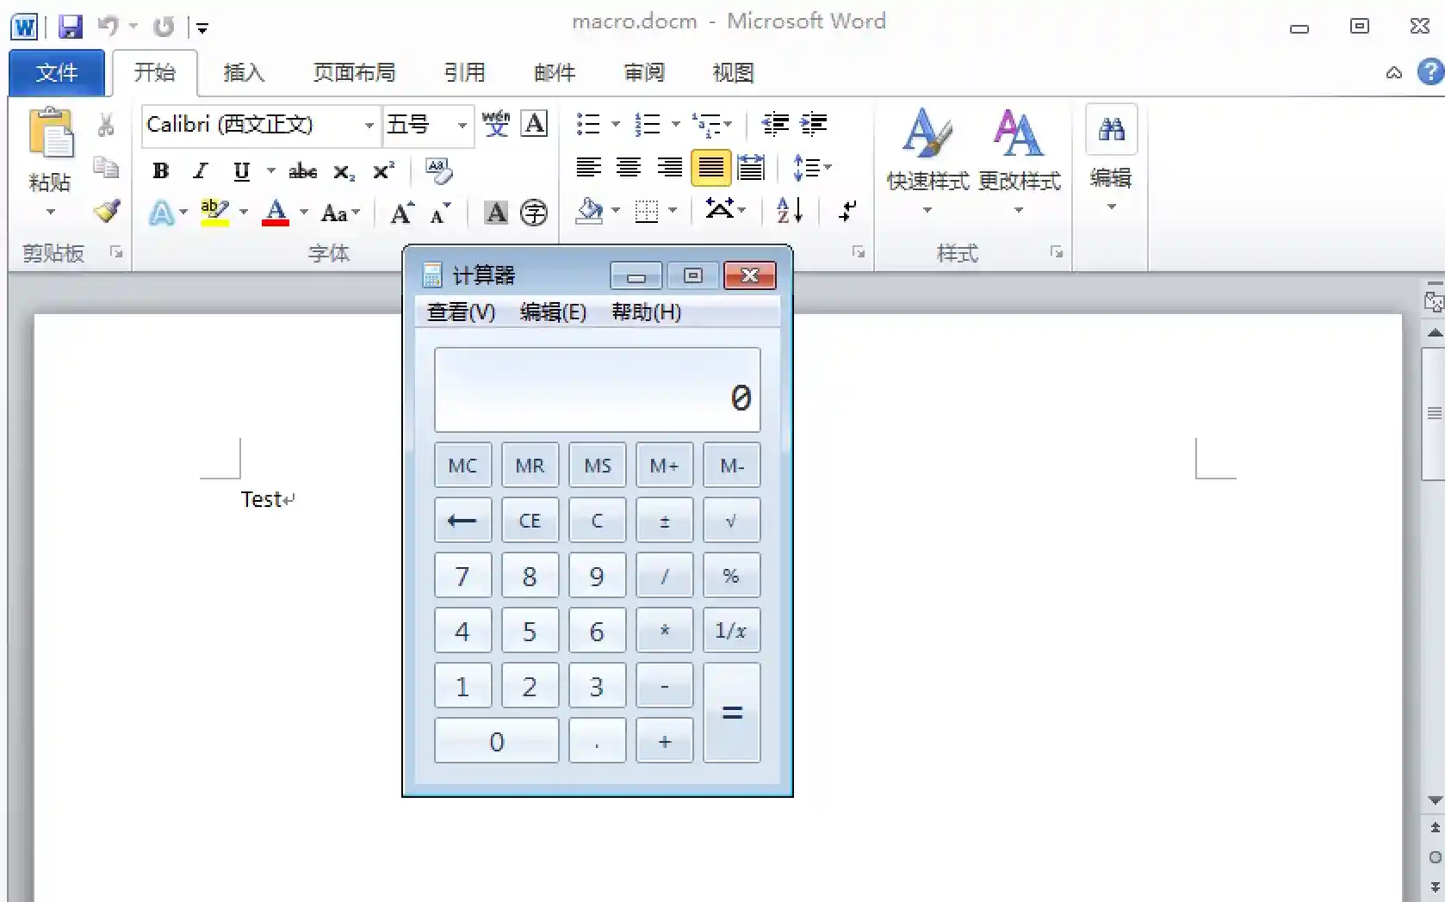The height and width of the screenshot is (902, 1445).
Task: Click the Calculator display field
Action: point(598,390)
